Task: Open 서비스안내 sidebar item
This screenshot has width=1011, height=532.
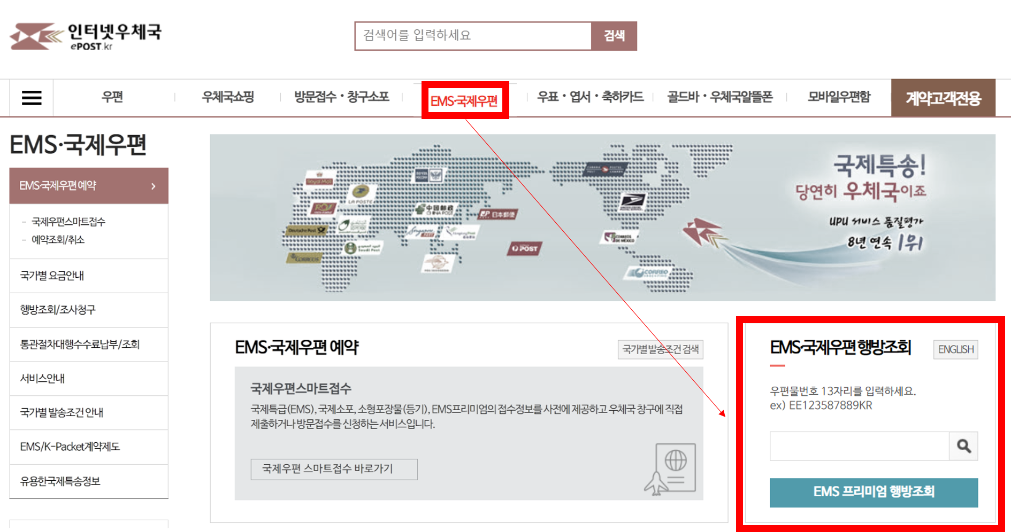Action: [89, 379]
